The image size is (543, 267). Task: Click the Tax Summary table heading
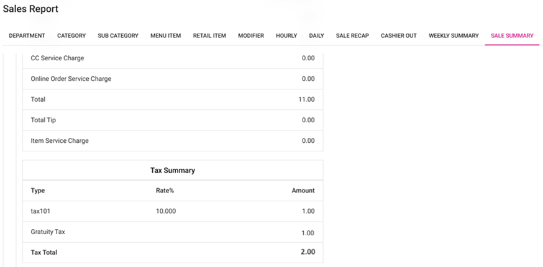tap(173, 170)
